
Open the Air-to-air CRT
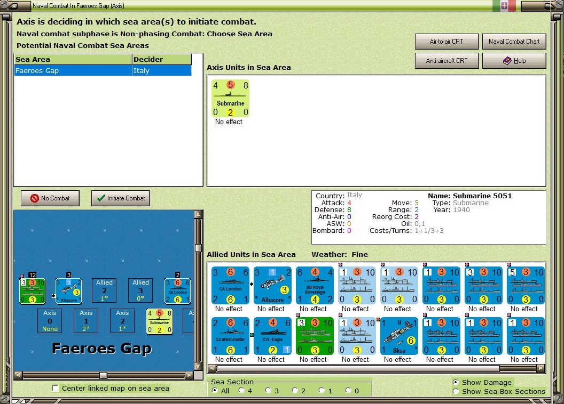coord(446,41)
